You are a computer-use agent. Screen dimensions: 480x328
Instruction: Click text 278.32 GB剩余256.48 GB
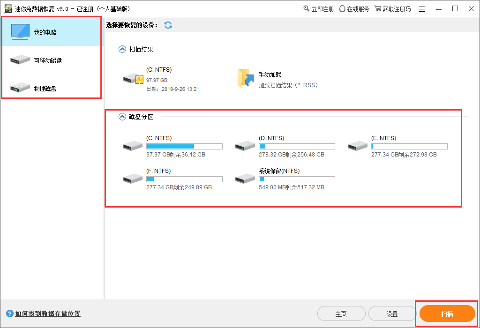coord(292,155)
